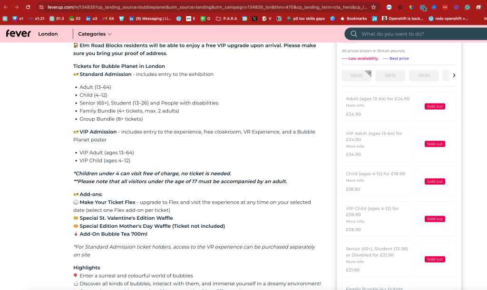Open the Notion bookmark icon

coord(279,19)
